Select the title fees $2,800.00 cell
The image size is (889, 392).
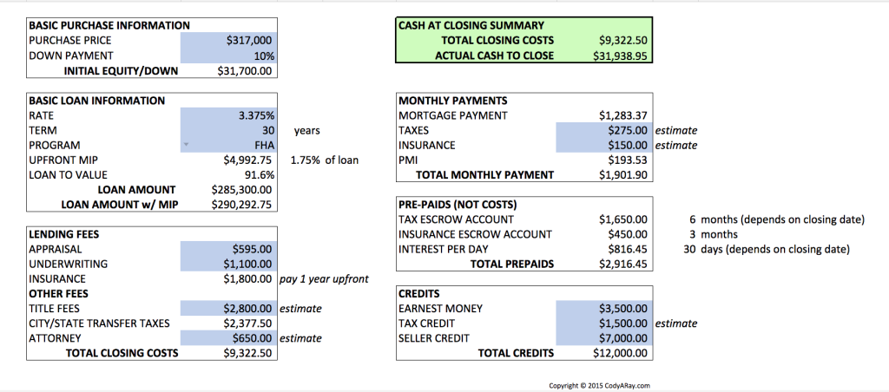tap(228, 309)
